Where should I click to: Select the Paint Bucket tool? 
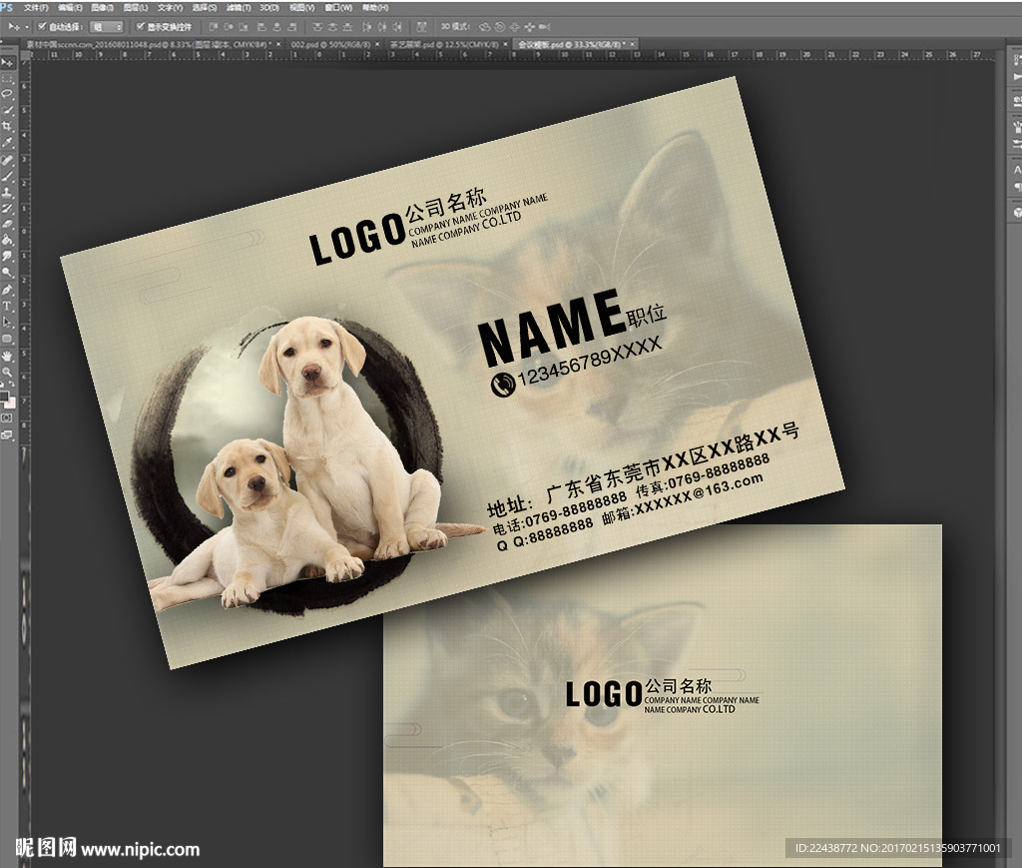coord(7,241)
